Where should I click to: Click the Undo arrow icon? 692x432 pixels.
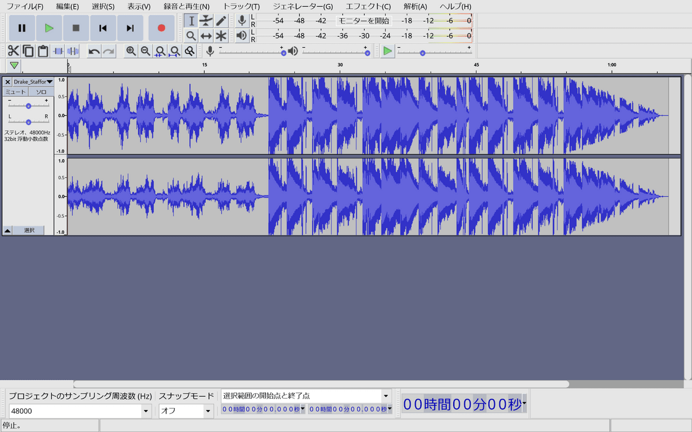tap(93, 51)
